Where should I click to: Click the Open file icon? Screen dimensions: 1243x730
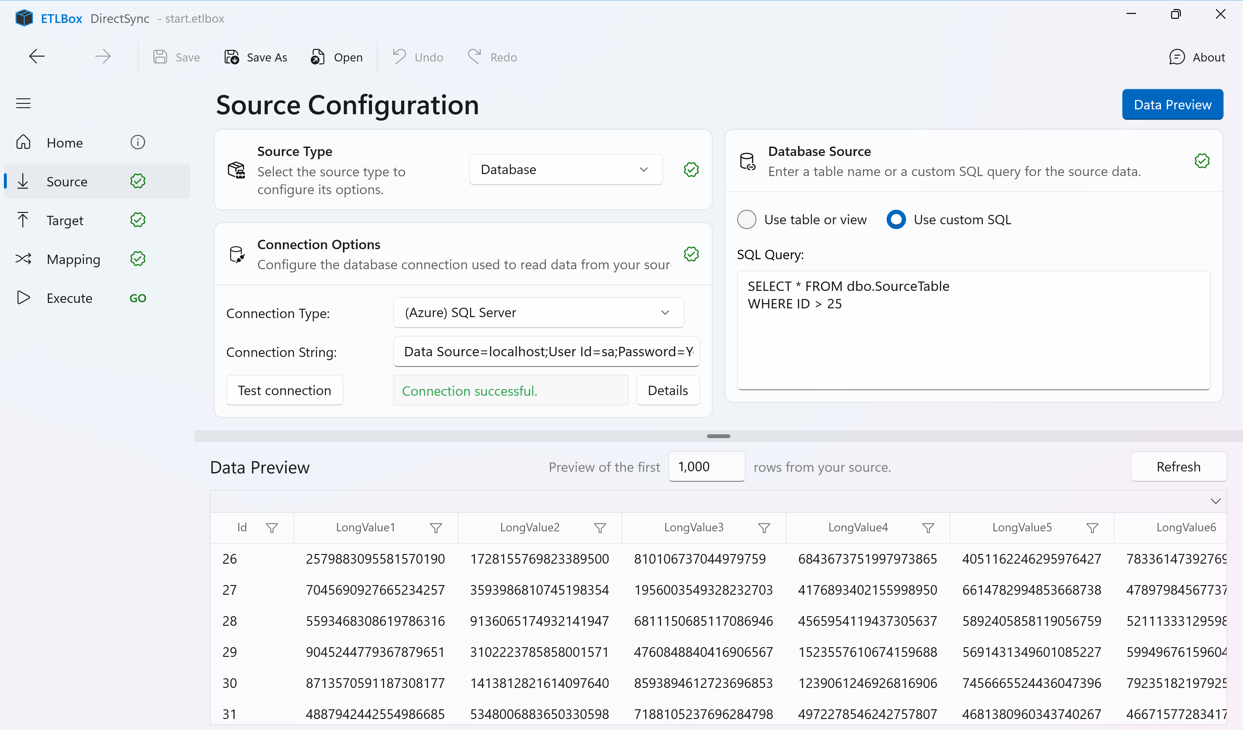318,57
